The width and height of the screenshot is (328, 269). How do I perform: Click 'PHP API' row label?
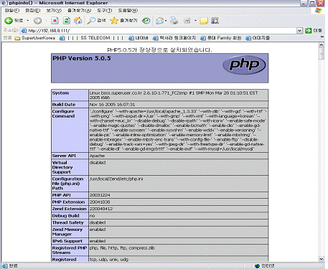pyautogui.click(x=62, y=195)
